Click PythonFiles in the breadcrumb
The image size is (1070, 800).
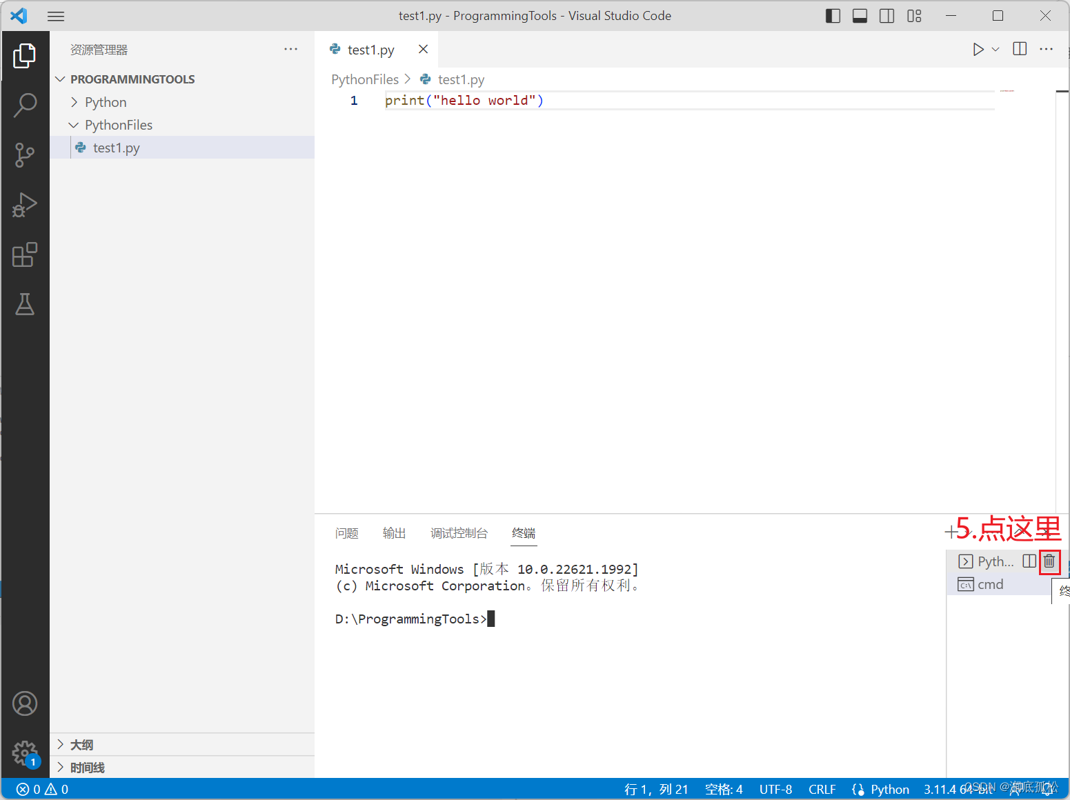[x=365, y=79]
